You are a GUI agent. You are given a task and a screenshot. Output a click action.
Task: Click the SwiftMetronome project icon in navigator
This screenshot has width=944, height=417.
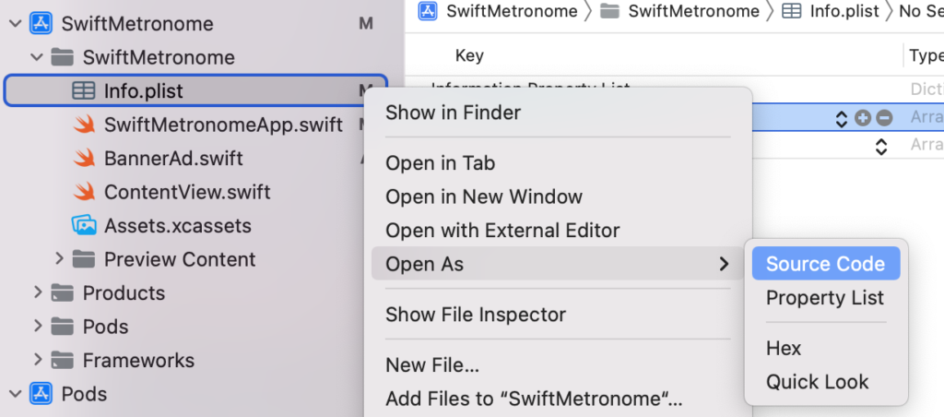coord(41,23)
